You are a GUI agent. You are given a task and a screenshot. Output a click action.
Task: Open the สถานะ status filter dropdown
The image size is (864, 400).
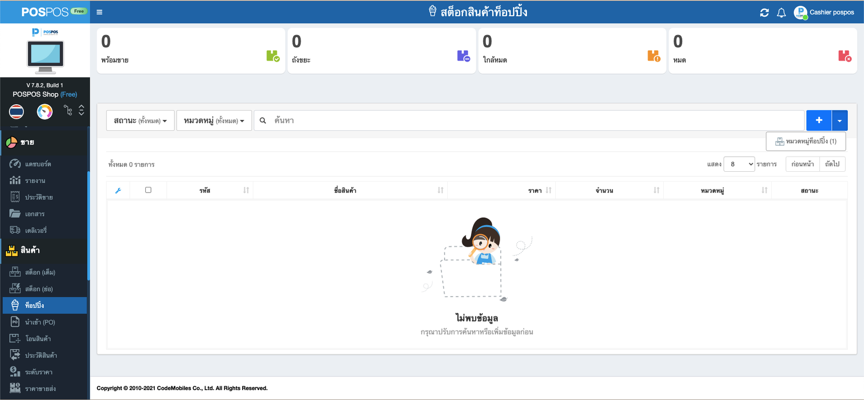[140, 120]
